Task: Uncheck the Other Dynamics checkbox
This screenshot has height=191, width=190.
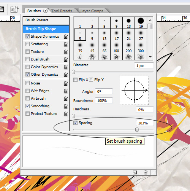Action: [27, 74]
